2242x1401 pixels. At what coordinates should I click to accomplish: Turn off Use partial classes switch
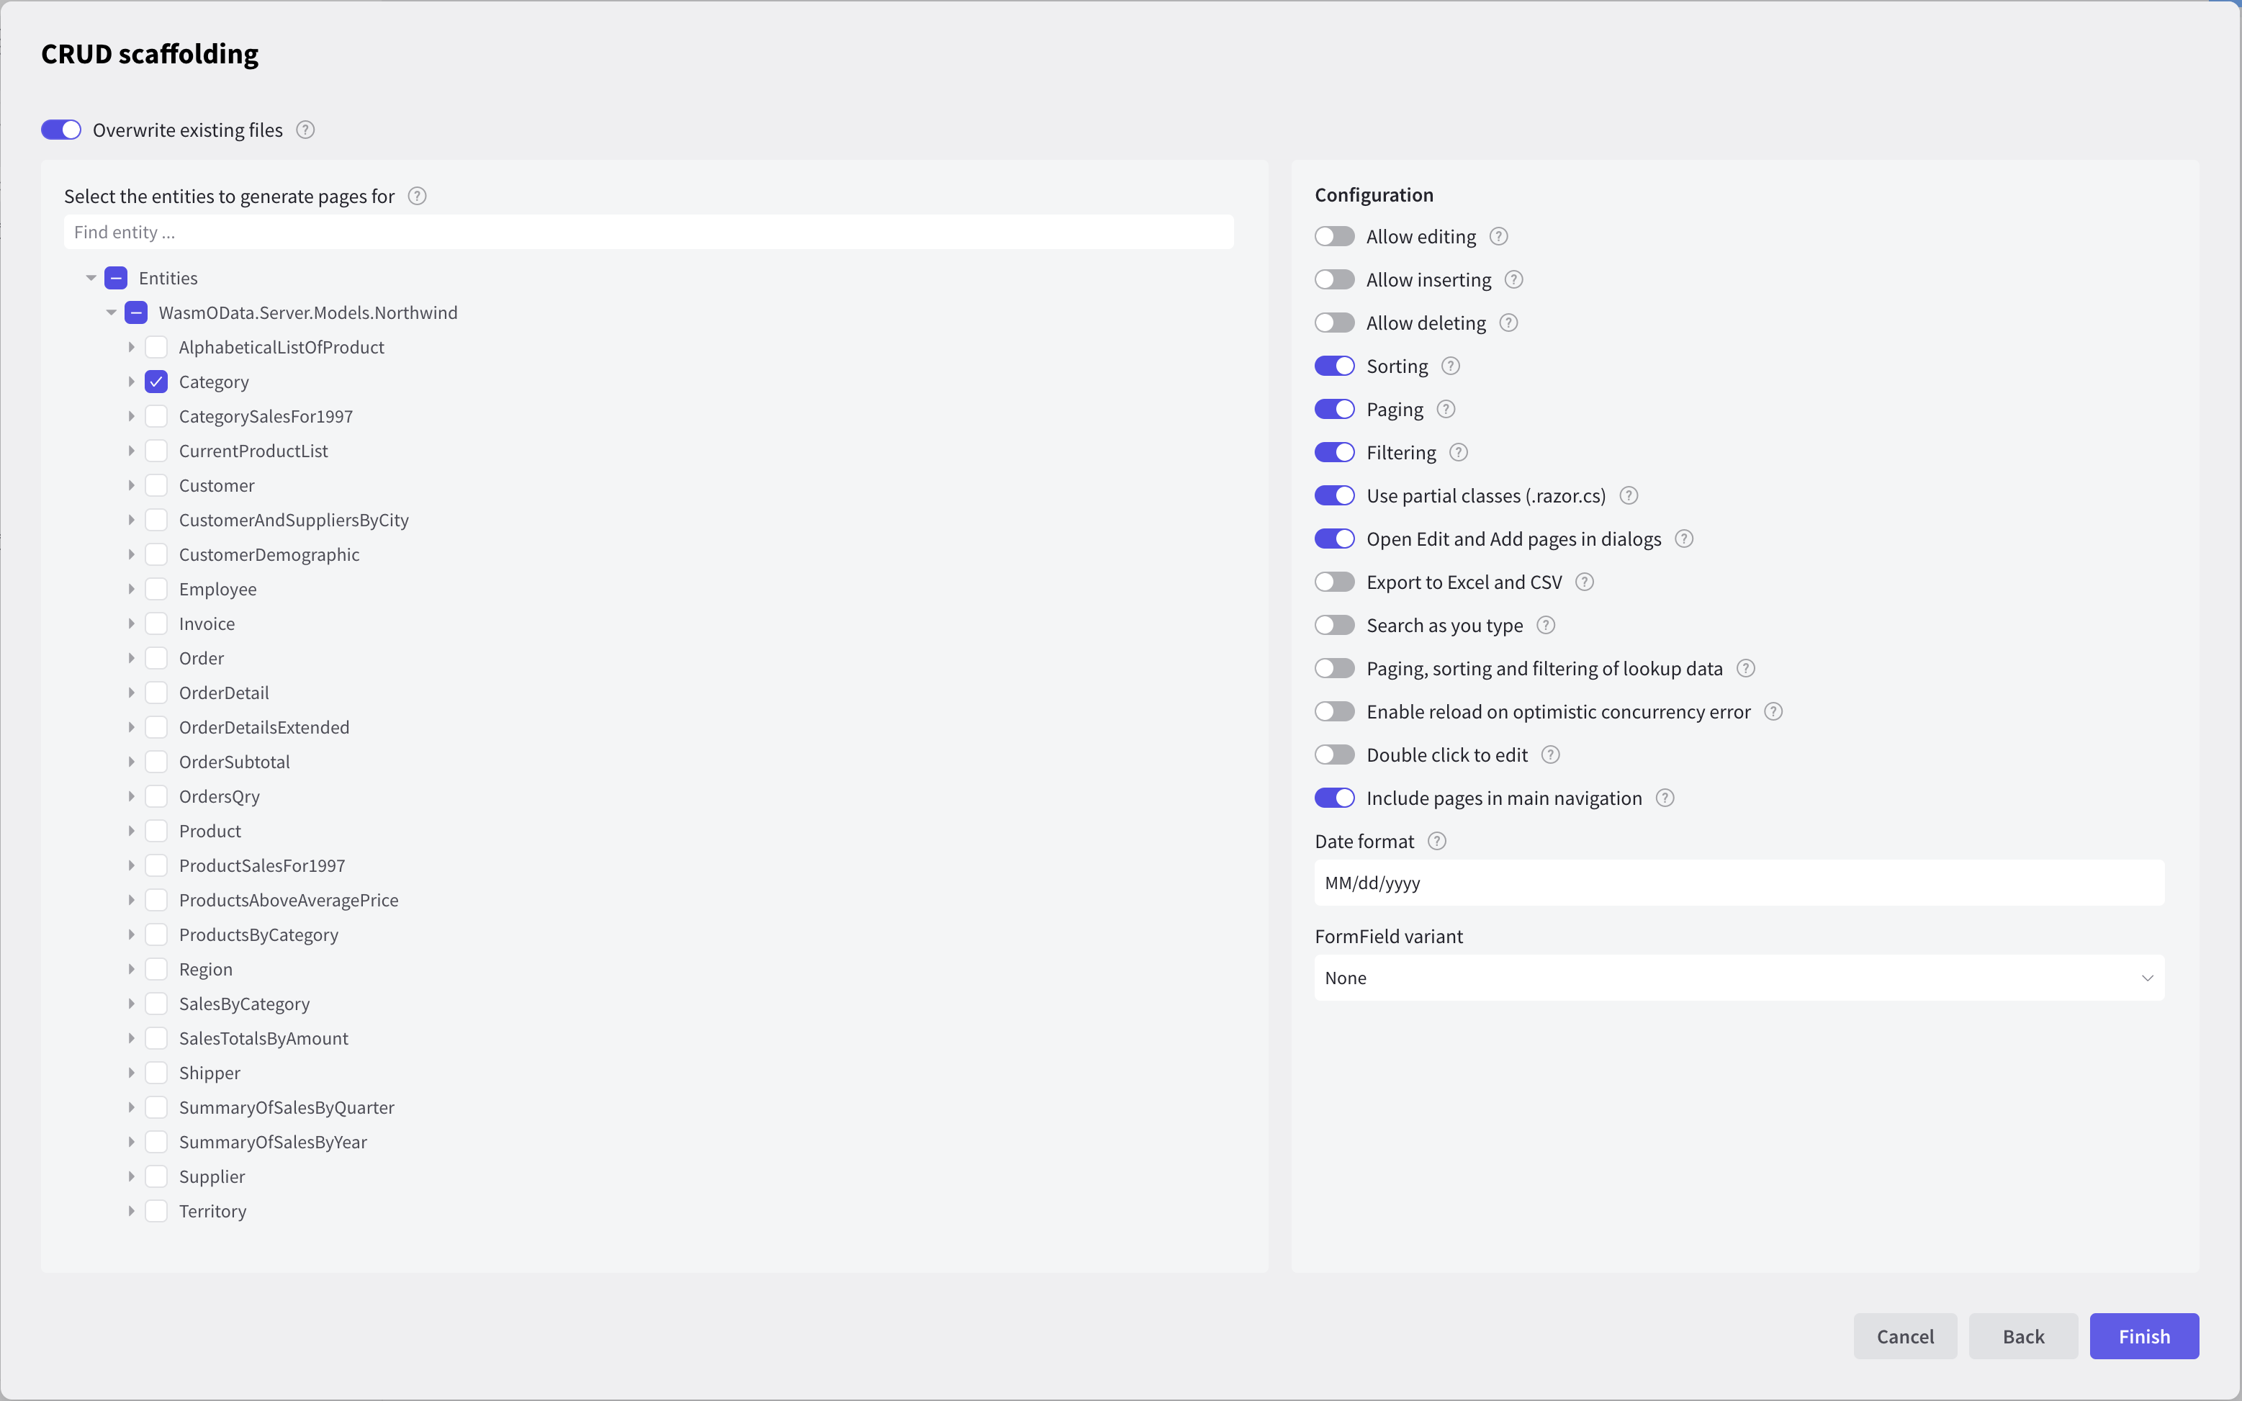pos(1334,496)
